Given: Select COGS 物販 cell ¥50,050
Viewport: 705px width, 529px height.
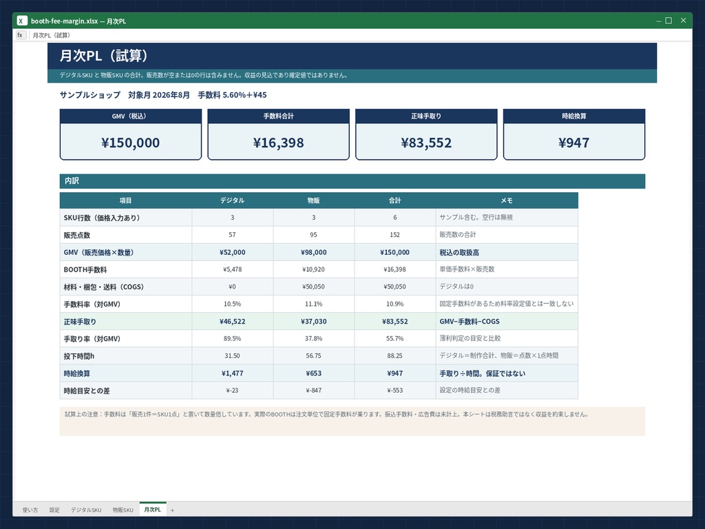Looking at the screenshot, I should (x=313, y=287).
